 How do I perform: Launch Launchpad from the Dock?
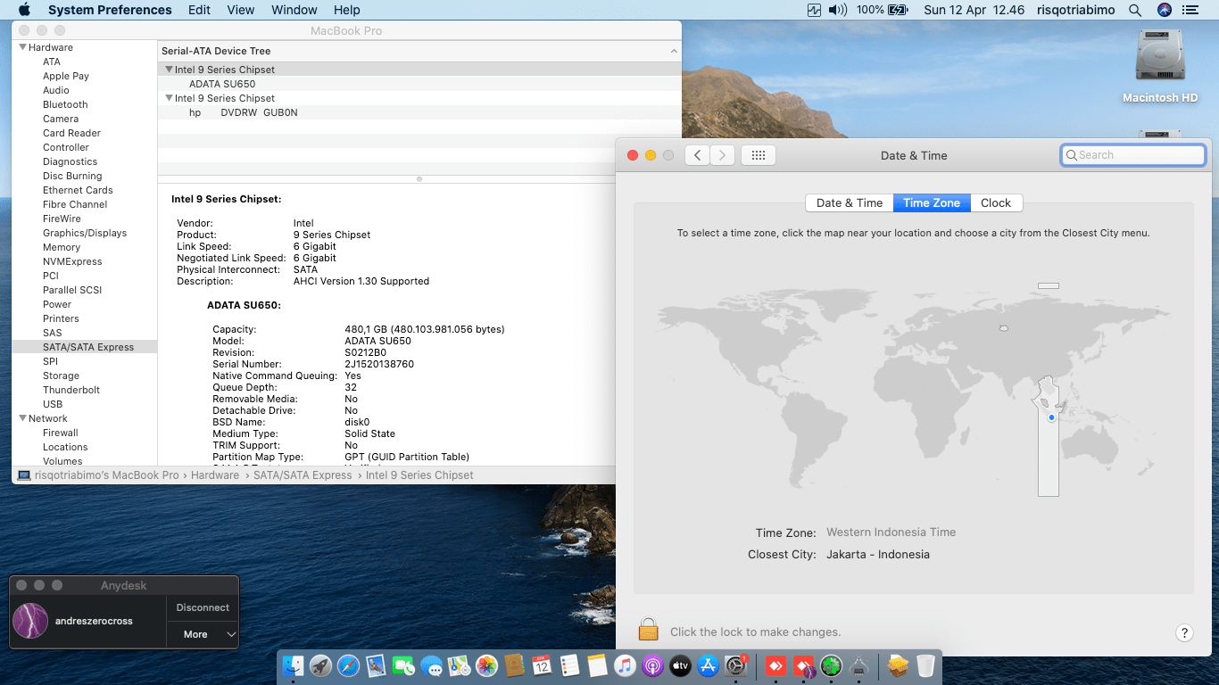pos(320,665)
